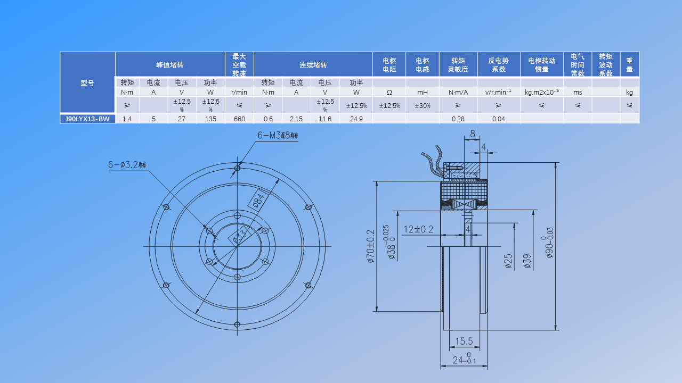The image size is (682, 383).
Task: Click the 电气时间常数 header
Action: point(578,65)
